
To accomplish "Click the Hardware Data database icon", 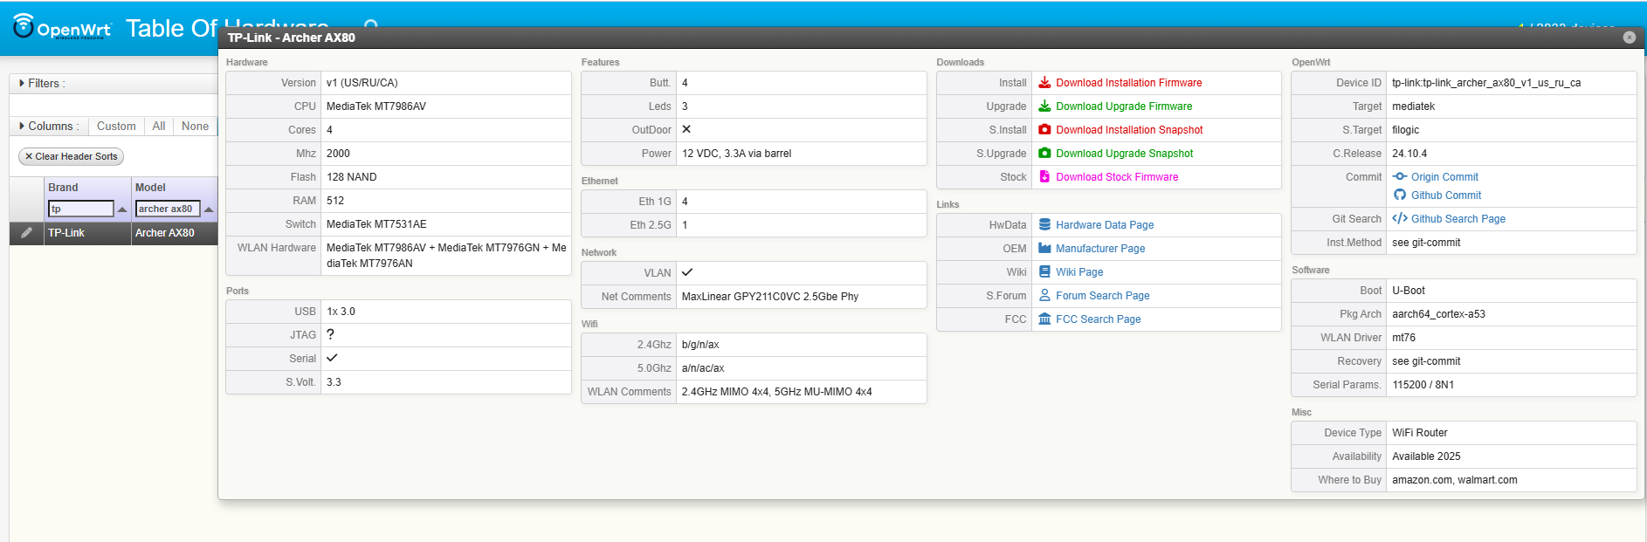I will pyautogui.click(x=1044, y=225).
